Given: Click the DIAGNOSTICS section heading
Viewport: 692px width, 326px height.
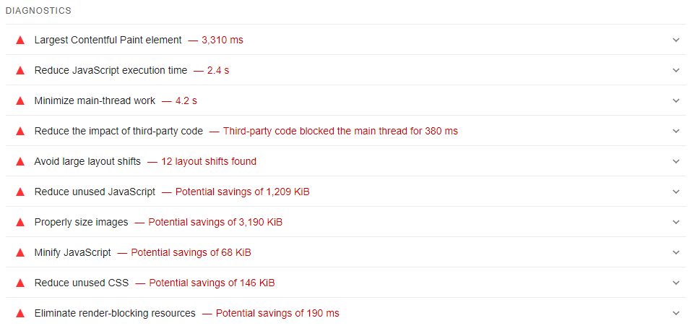Looking at the screenshot, I should (x=38, y=12).
